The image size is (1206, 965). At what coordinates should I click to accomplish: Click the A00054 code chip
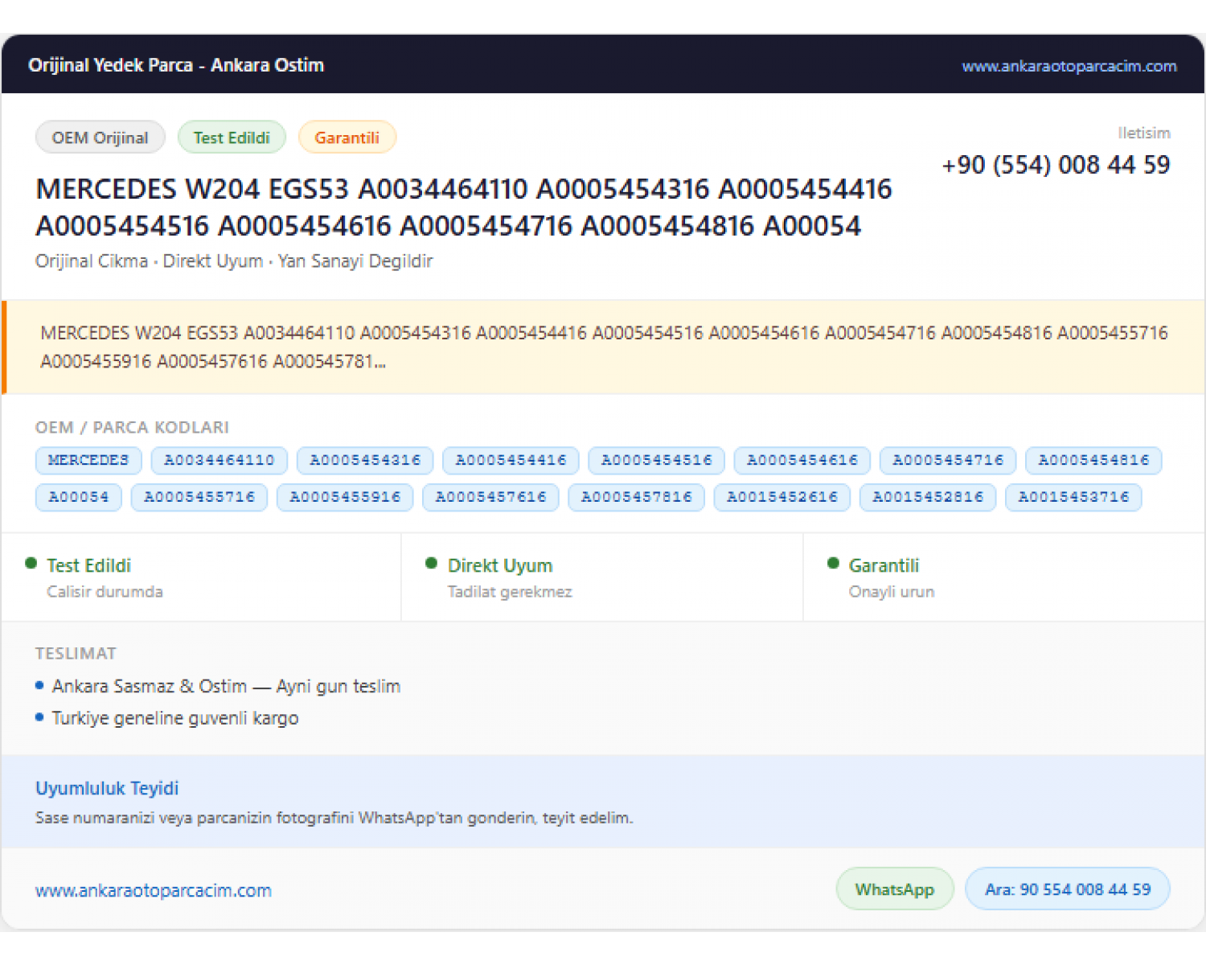click(x=78, y=497)
